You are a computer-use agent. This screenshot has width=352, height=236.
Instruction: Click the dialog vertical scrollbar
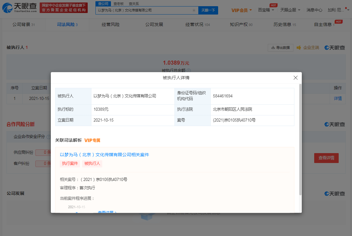coord(300,139)
